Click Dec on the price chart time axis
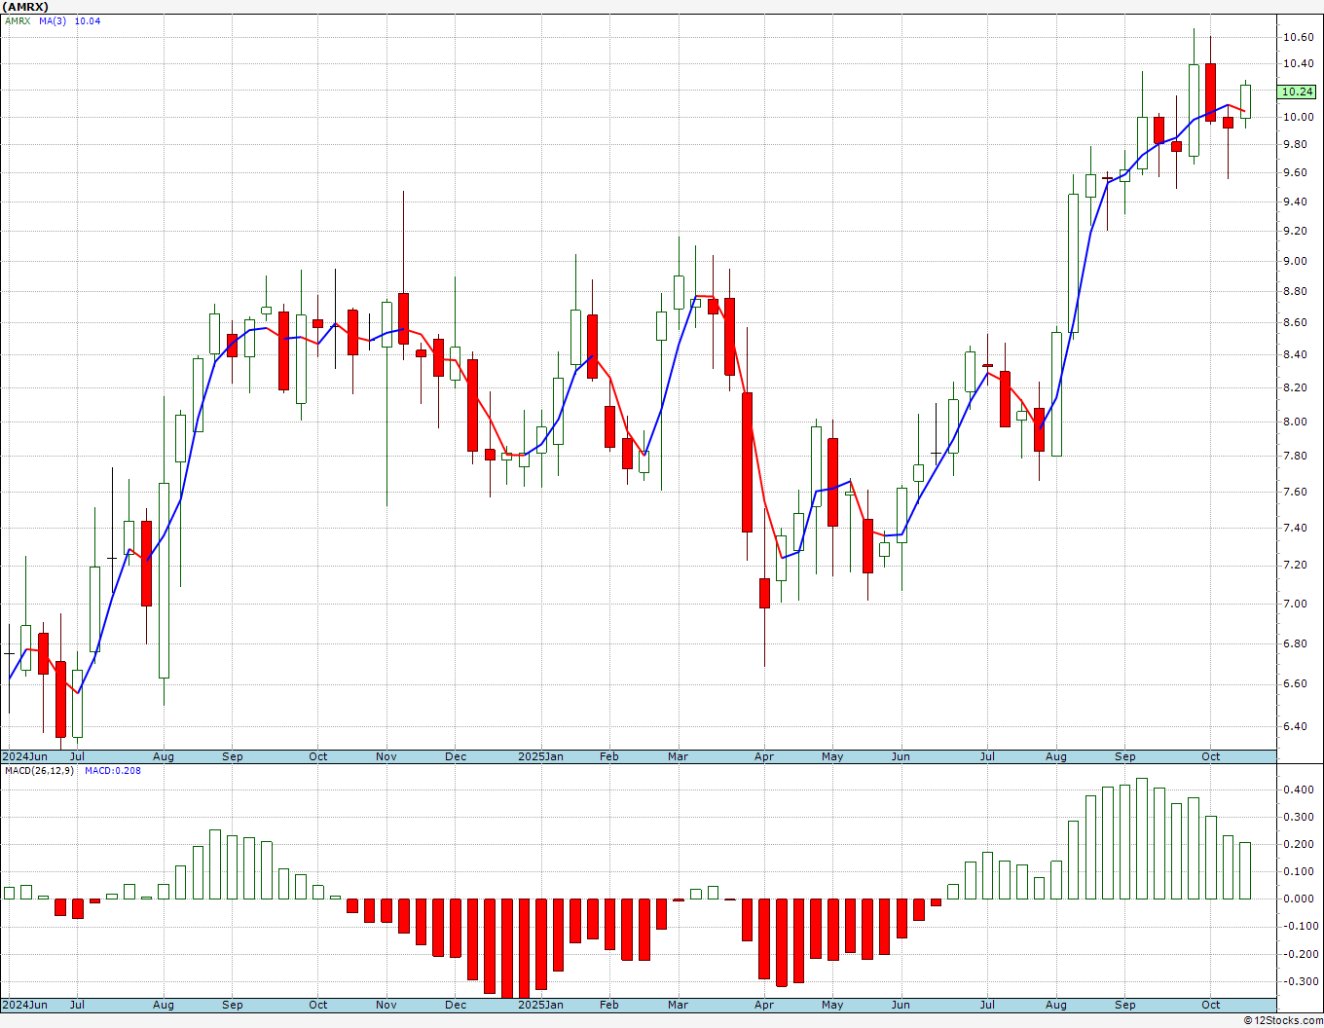 [456, 756]
